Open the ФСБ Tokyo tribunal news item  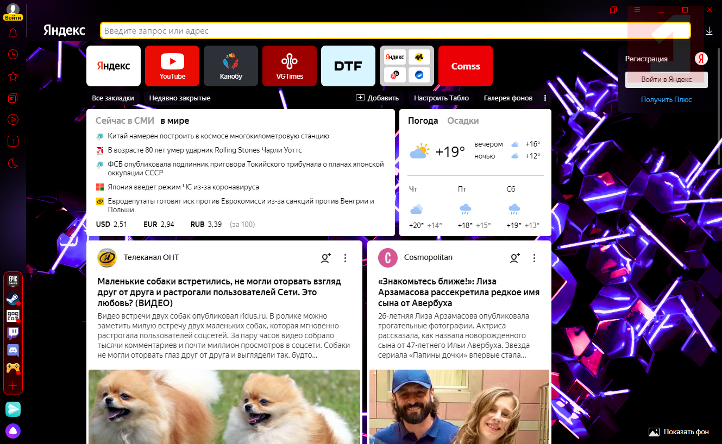pyautogui.click(x=246, y=168)
